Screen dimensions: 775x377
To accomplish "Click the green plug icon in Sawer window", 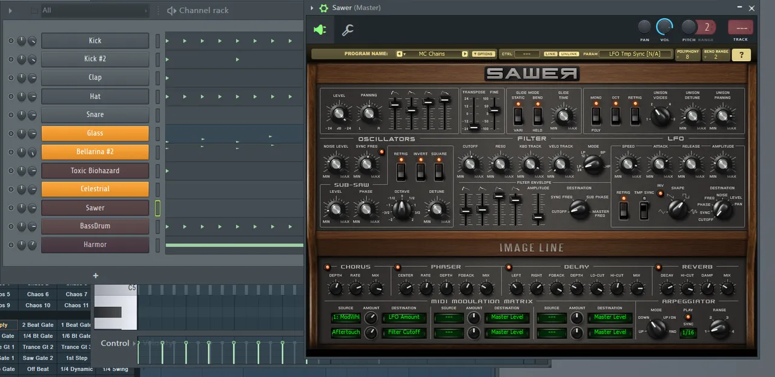I will click(x=320, y=30).
